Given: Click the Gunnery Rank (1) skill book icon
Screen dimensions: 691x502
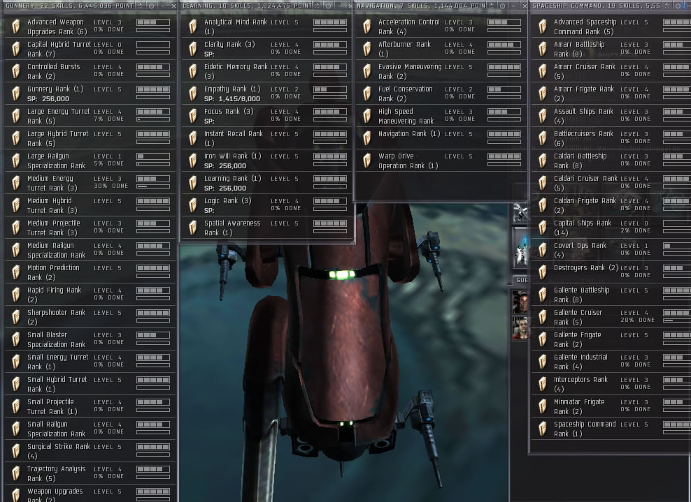Looking at the screenshot, I should [16, 94].
